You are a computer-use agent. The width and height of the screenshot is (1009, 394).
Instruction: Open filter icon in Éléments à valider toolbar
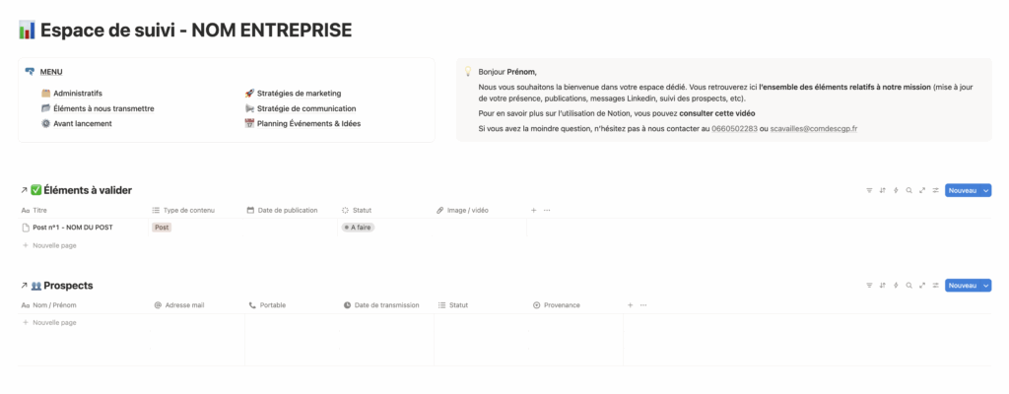(x=869, y=190)
